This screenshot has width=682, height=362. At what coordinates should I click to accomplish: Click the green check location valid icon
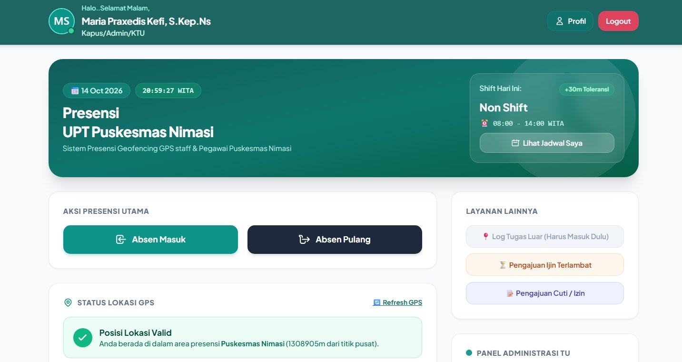[x=83, y=338]
